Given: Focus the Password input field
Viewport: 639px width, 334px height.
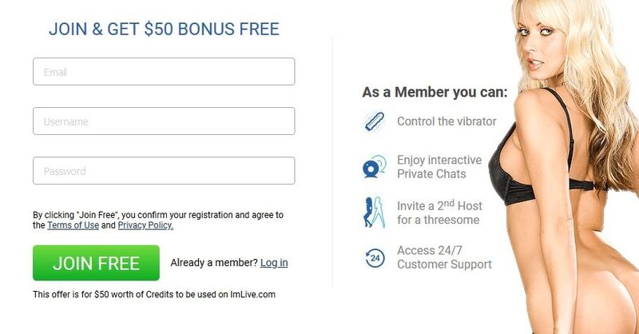Looking at the screenshot, I should [x=164, y=170].
